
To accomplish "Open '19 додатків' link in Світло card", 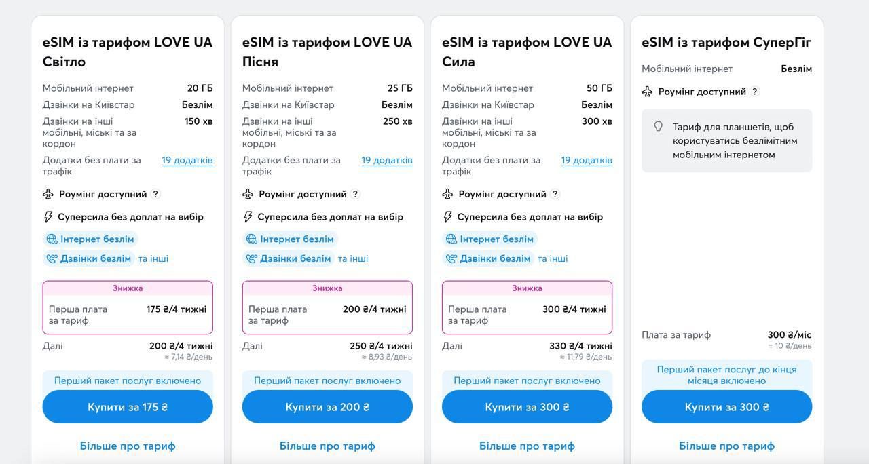I will coord(187,161).
